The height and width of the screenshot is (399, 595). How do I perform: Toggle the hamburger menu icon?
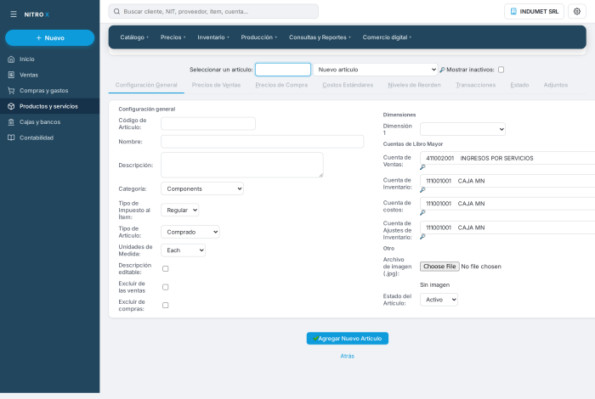tap(14, 14)
